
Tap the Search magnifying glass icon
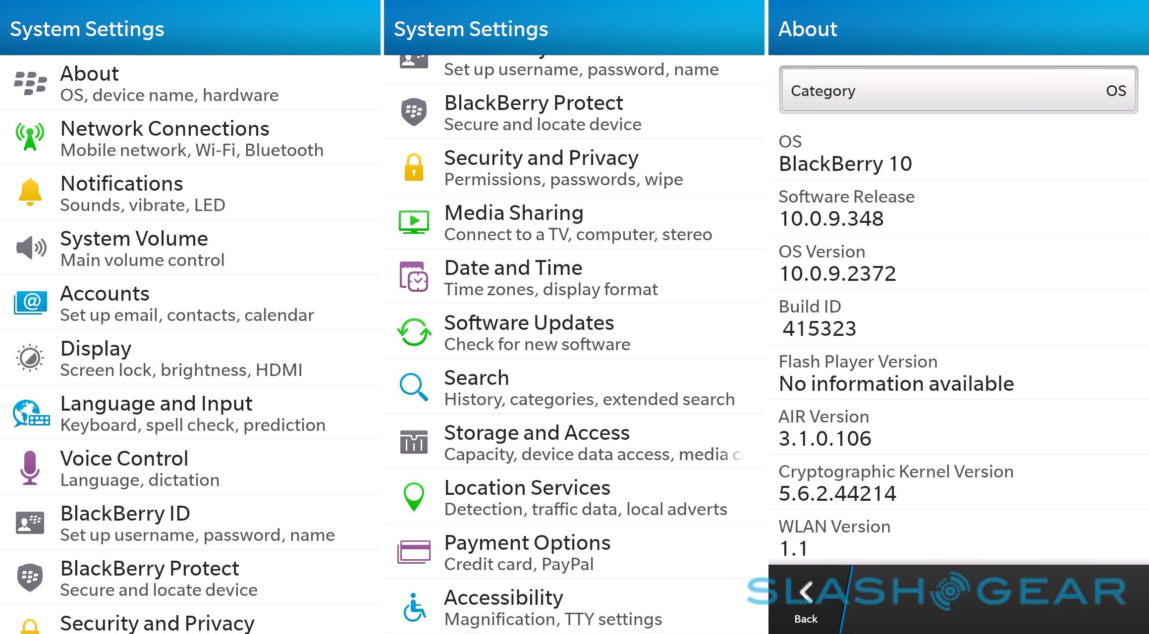414,387
